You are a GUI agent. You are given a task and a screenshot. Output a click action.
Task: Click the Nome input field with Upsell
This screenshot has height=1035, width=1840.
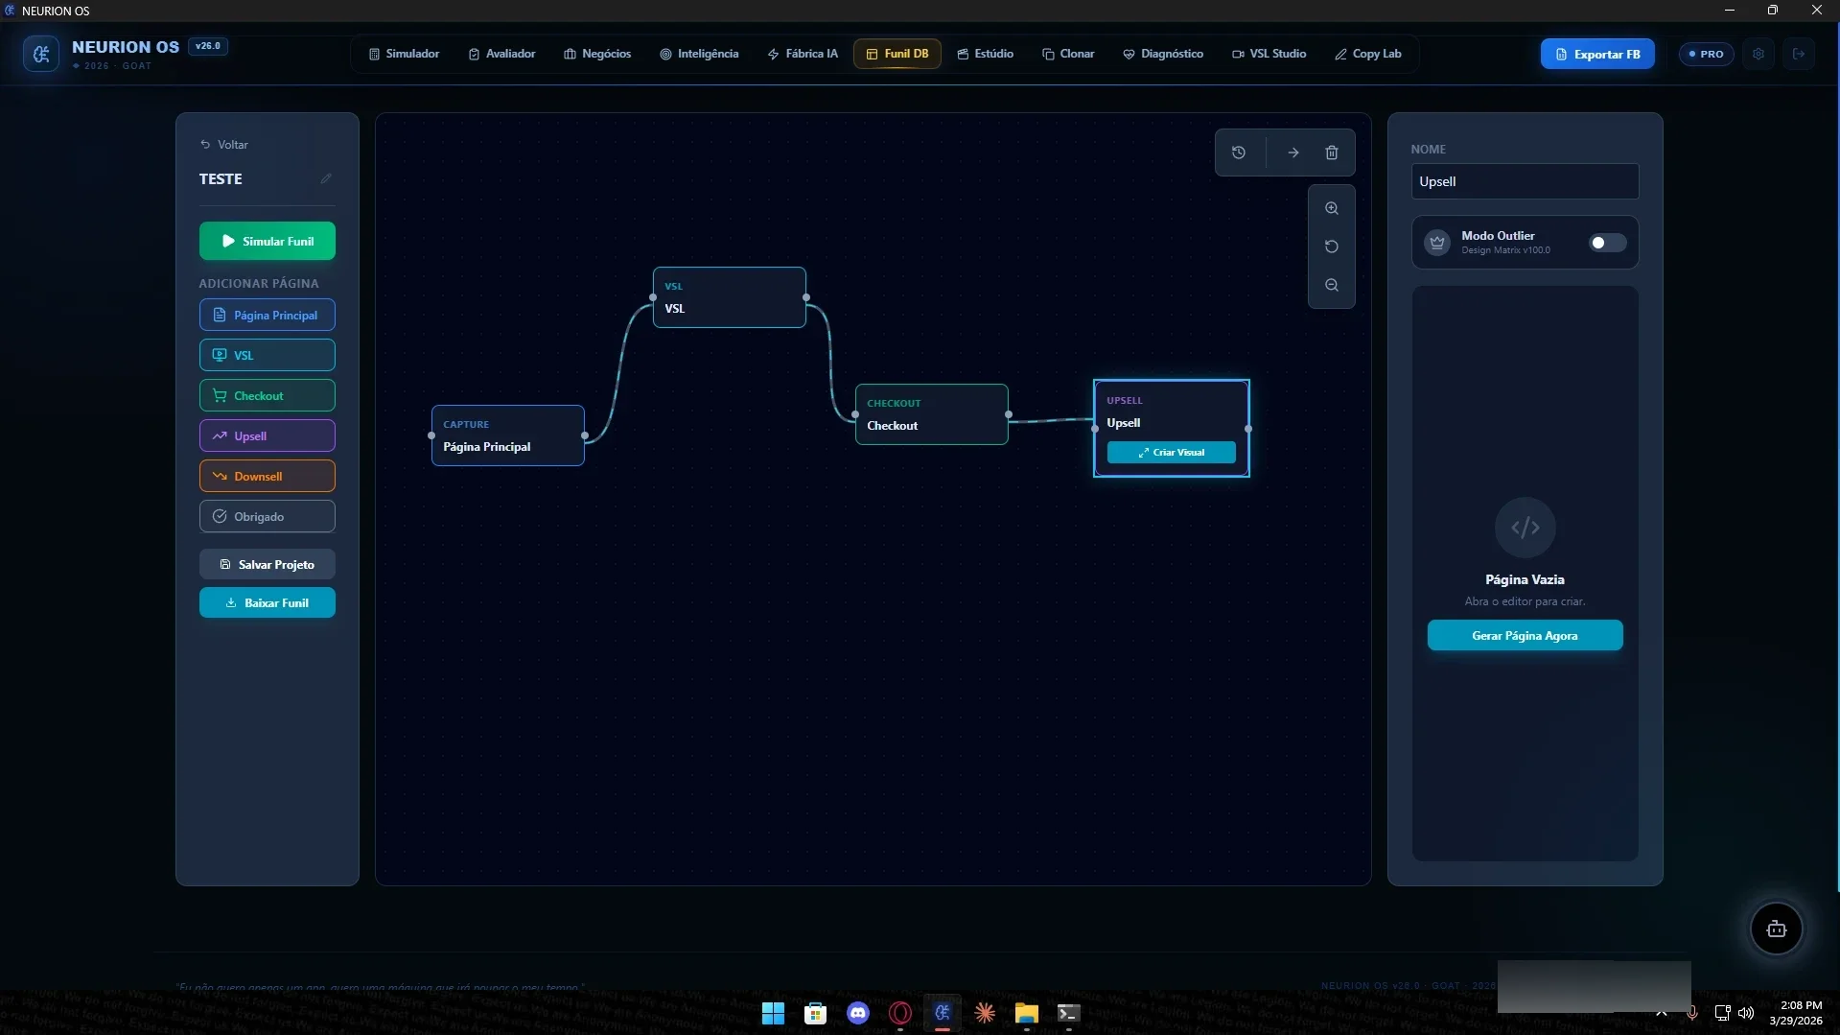(1525, 181)
